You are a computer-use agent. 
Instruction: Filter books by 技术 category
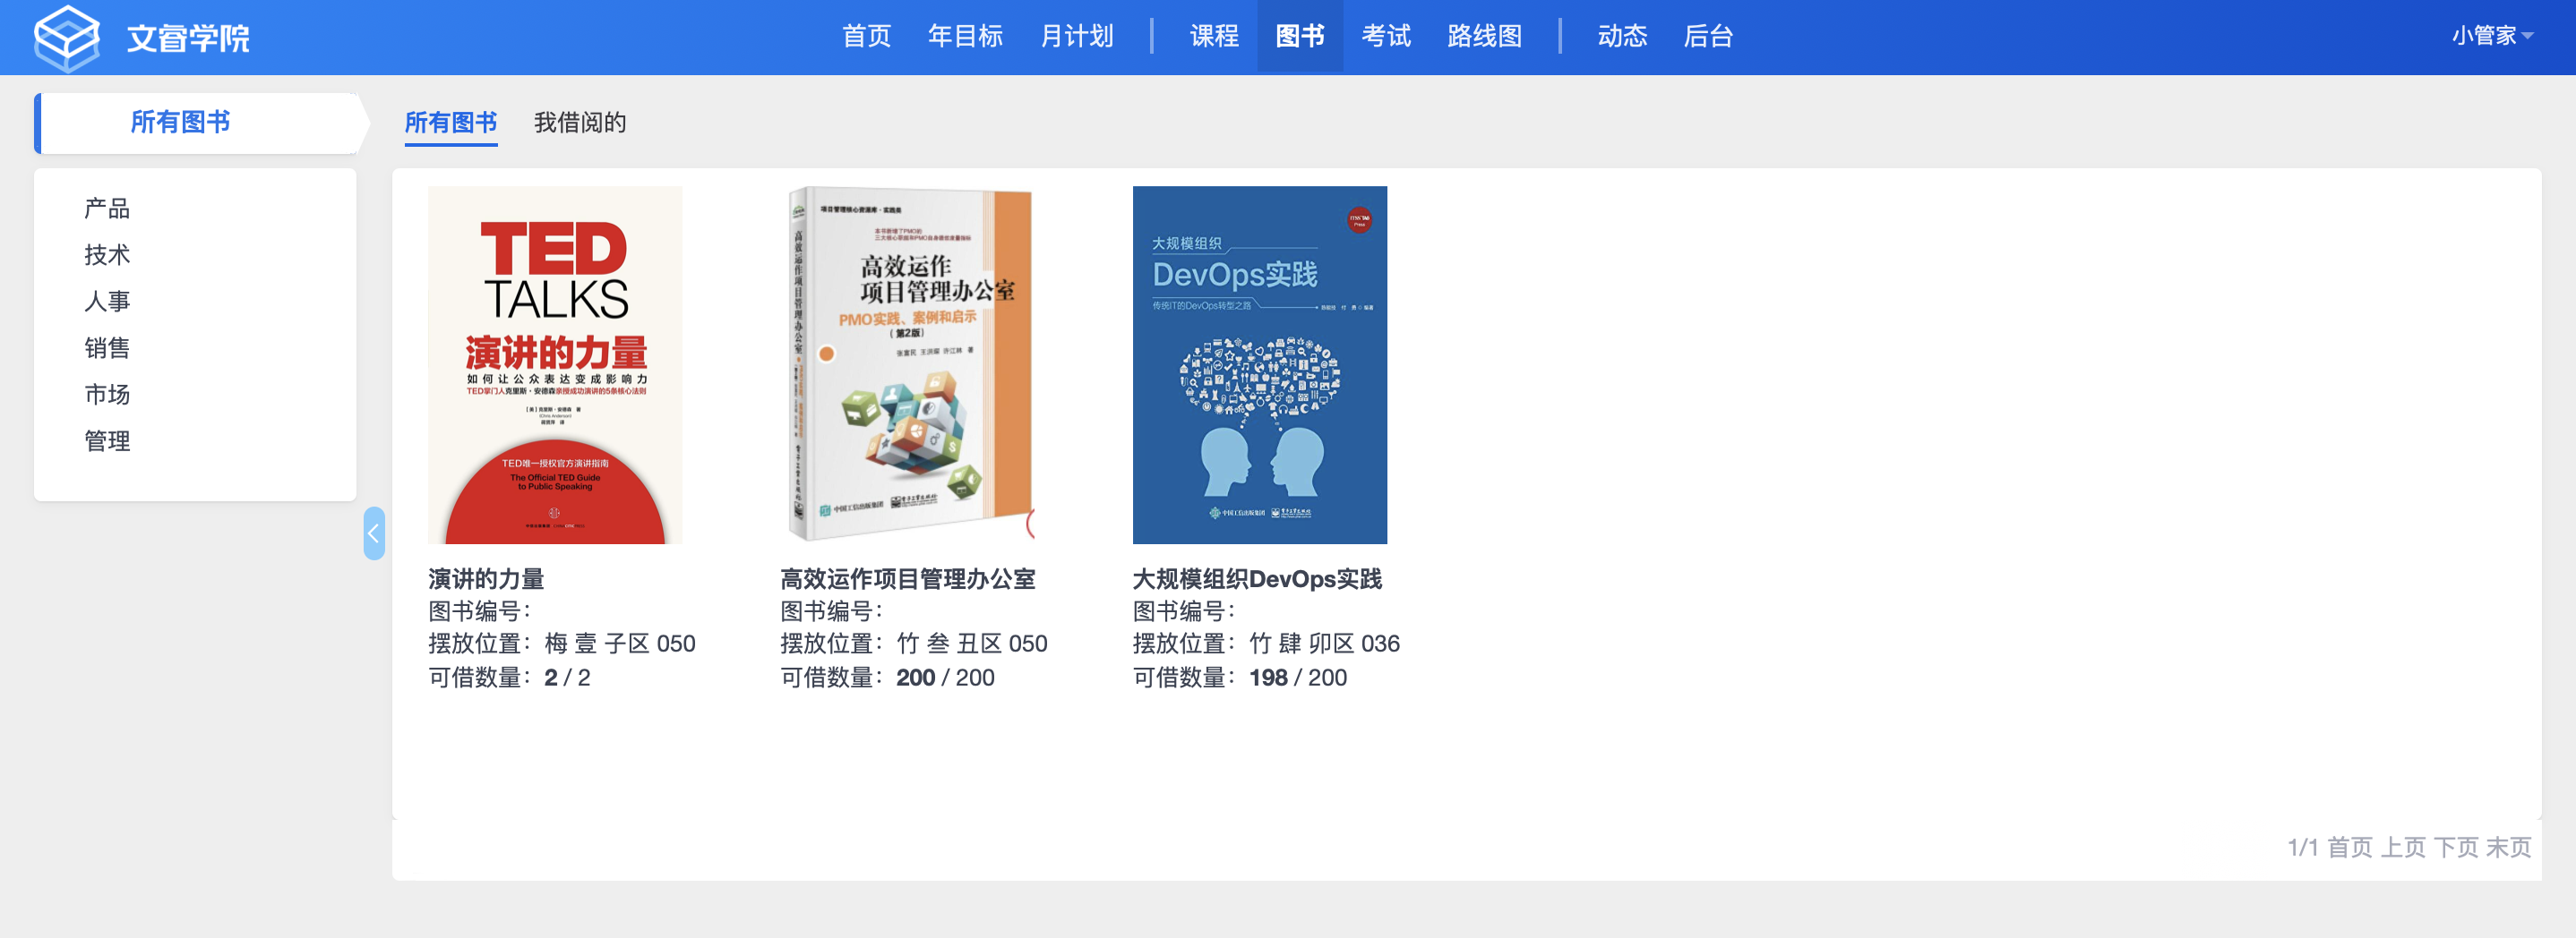107,255
